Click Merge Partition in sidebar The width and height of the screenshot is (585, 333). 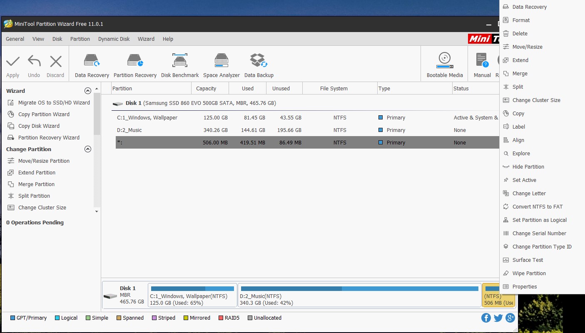(36, 184)
